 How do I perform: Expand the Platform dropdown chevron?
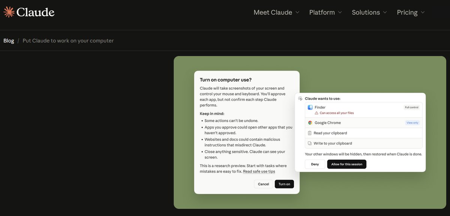click(340, 12)
